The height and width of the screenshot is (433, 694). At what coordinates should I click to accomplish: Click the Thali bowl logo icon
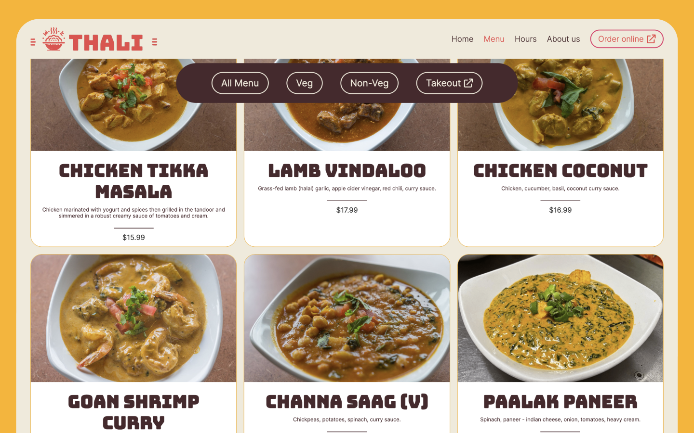coord(53,39)
